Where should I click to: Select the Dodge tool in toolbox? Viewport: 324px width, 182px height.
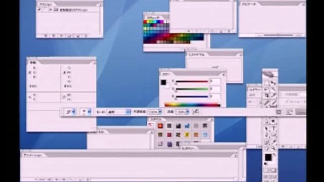click(273, 121)
